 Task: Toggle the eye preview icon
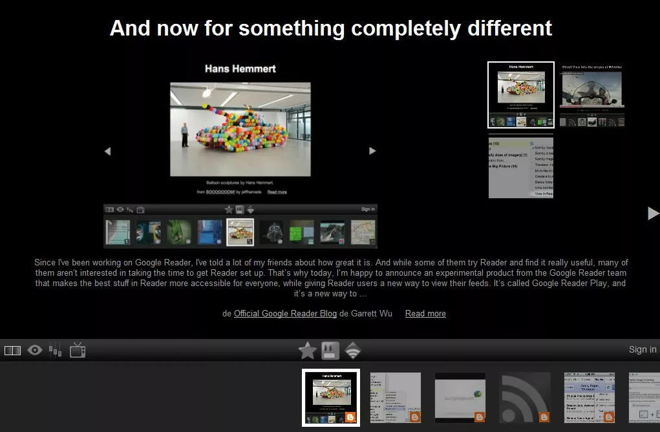point(35,349)
